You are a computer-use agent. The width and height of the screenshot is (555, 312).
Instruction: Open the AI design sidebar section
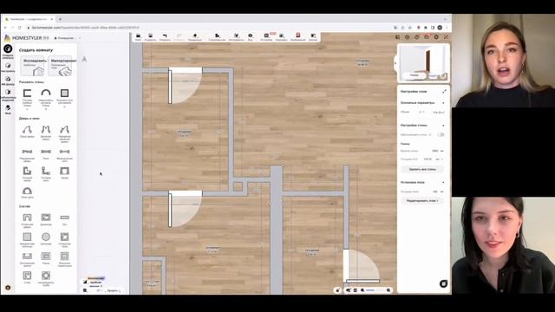8,81
